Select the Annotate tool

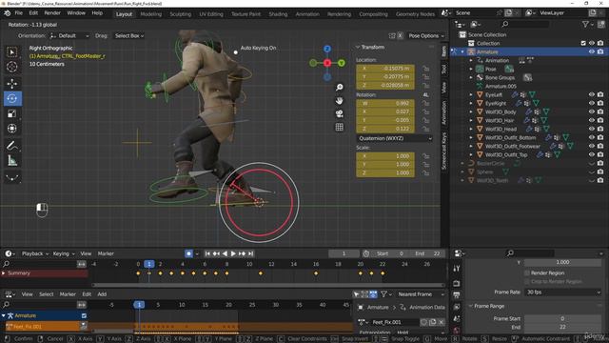12,146
